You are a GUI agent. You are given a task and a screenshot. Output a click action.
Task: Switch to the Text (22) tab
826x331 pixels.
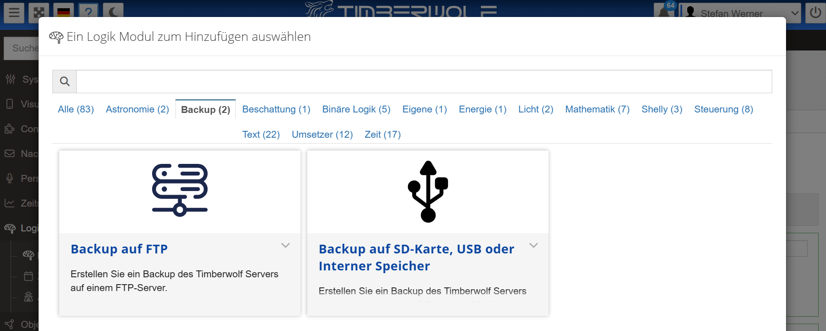261,135
